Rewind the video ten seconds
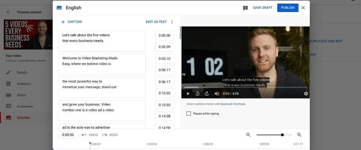The width and height of the screenshot is (361, 150). coord(197,94)
